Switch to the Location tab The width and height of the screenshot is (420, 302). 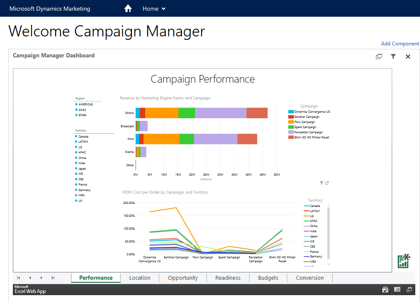[x=140, y=278]
